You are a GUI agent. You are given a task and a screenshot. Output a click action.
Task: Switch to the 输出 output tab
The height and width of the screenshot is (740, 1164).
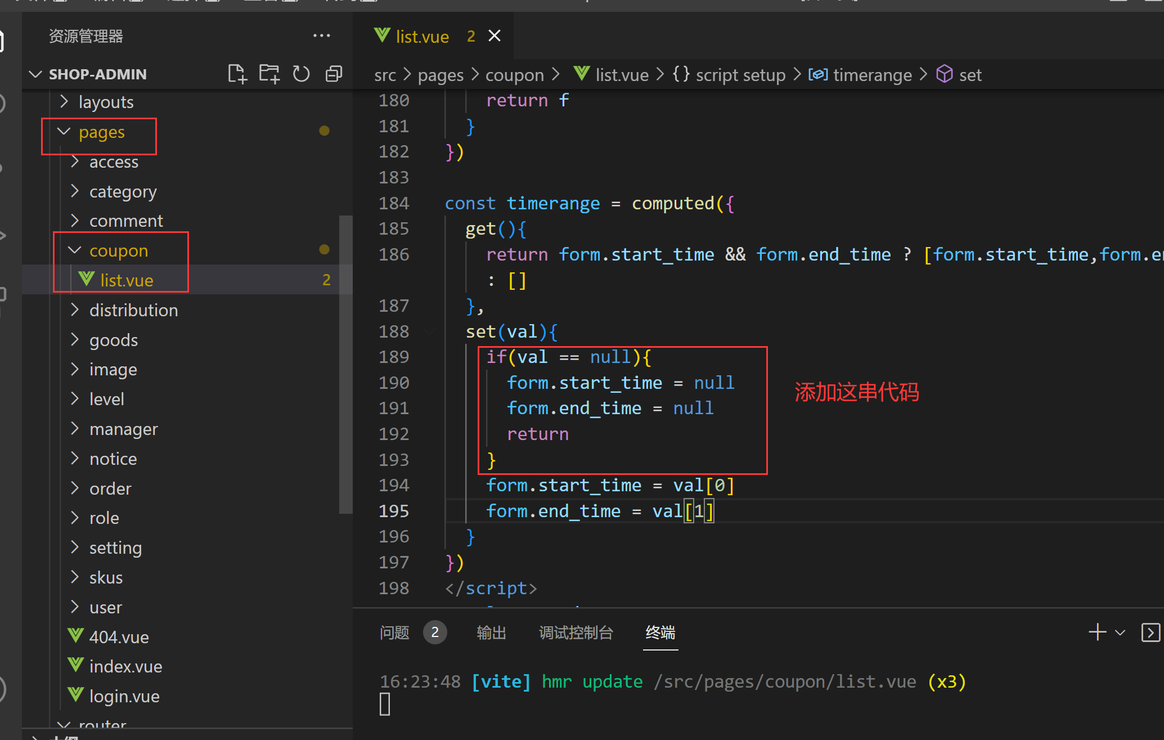click(x=491, y=633)
